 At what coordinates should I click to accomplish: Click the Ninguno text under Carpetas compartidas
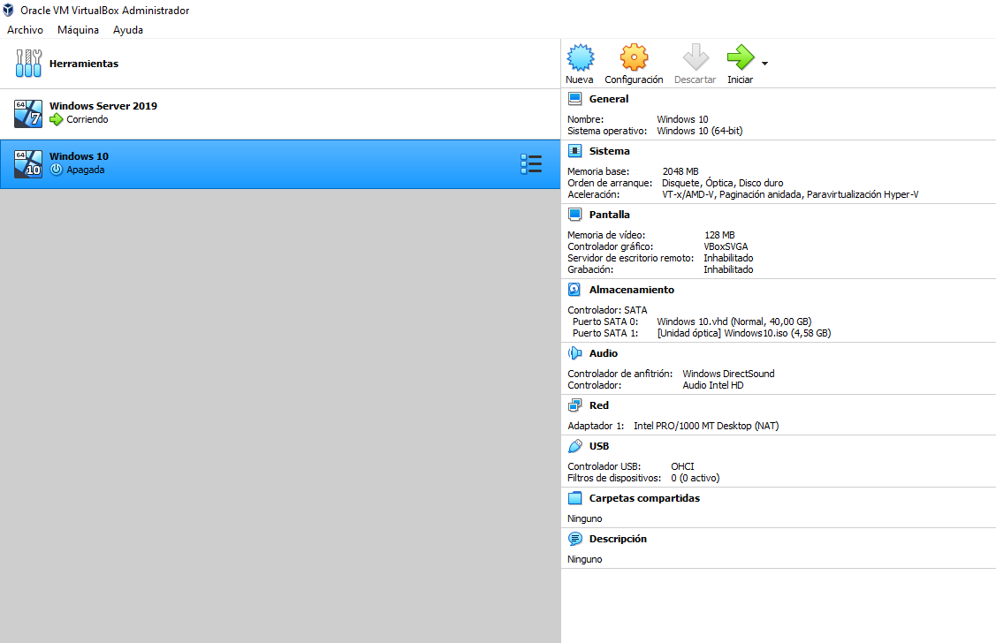(584, 518)
